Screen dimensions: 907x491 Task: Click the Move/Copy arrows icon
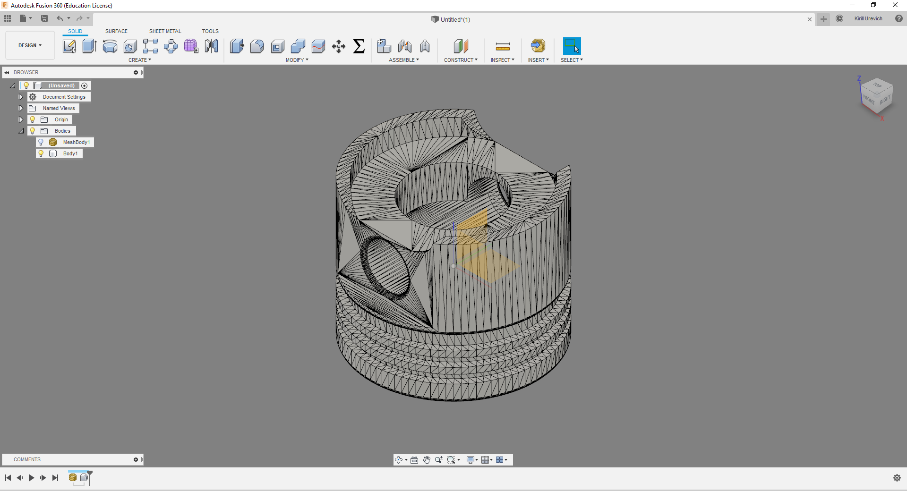338,46
